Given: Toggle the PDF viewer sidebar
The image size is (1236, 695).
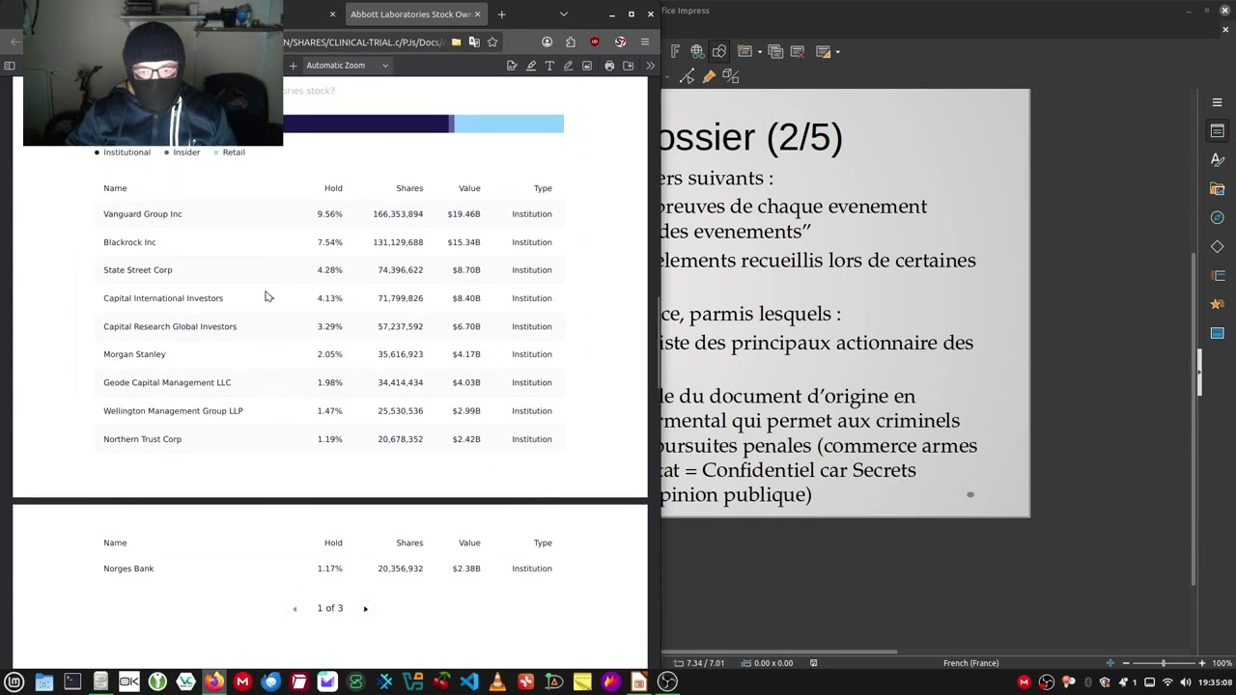Looking at the screenshot, I should (x=10, y=66).
